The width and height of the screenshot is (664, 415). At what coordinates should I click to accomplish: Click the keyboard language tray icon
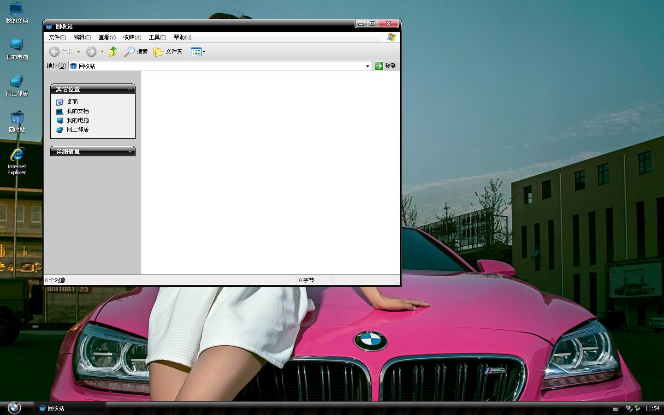[x=616, y=409]
